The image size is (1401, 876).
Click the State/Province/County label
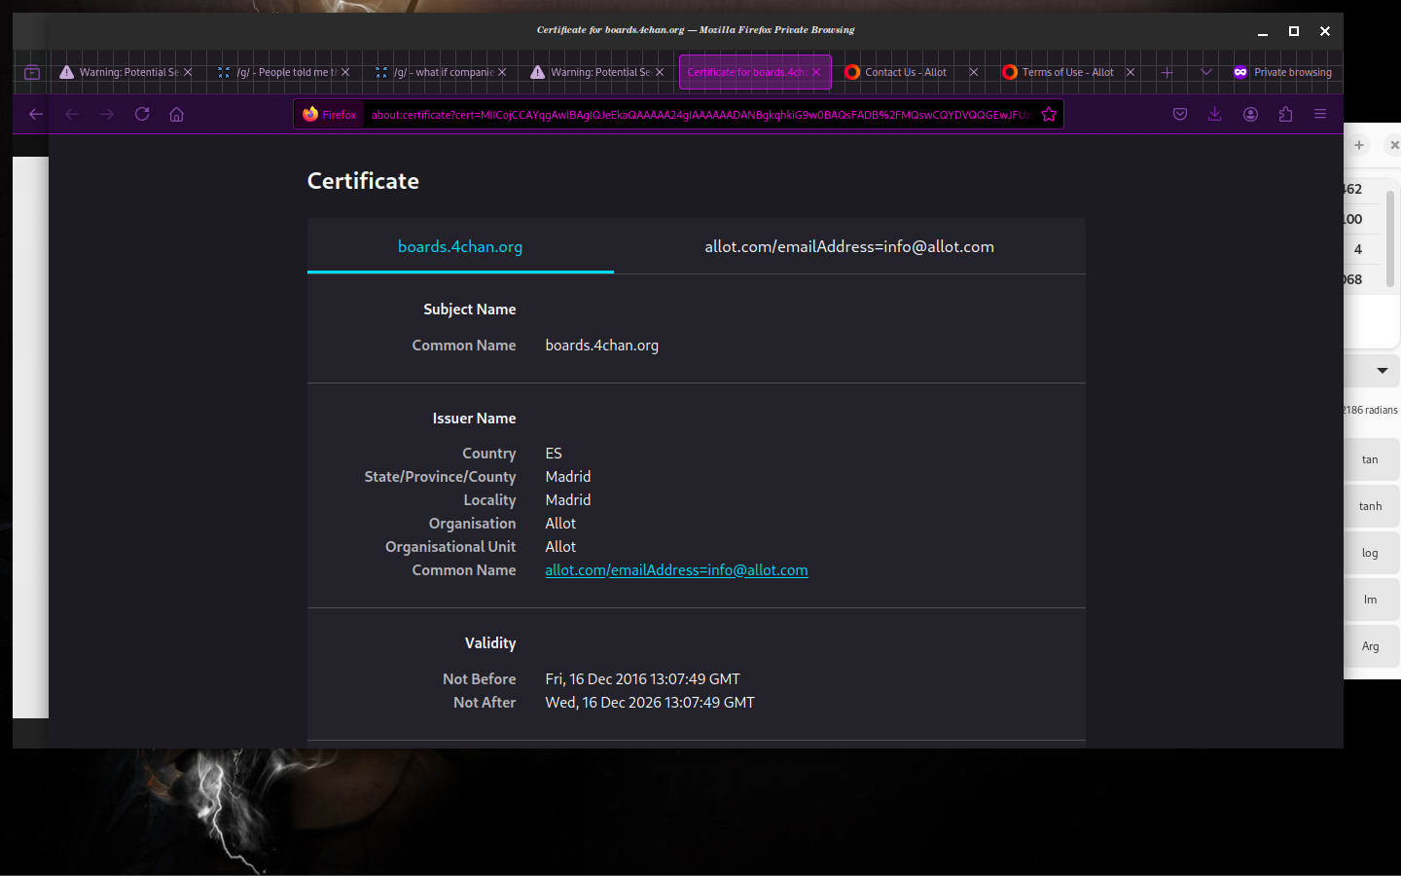(440, 477)
